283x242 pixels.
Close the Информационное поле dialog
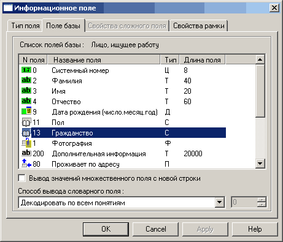pos(274,8)
